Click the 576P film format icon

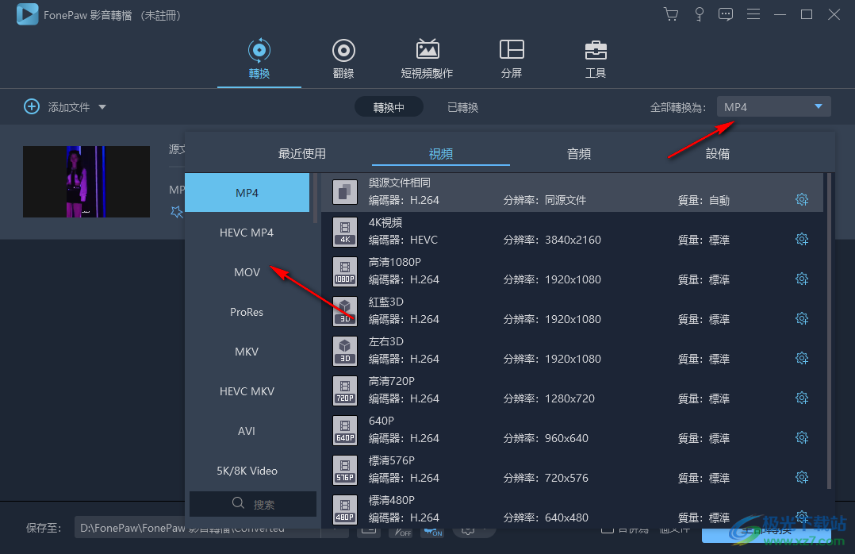click(x=344, y=469)
